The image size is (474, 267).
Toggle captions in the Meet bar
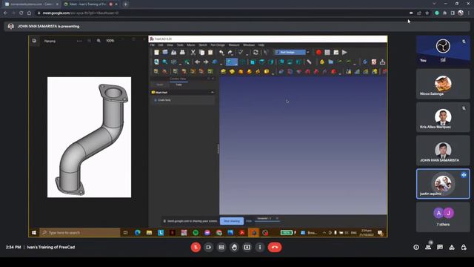pyautogui.click(x=221, y=247)
